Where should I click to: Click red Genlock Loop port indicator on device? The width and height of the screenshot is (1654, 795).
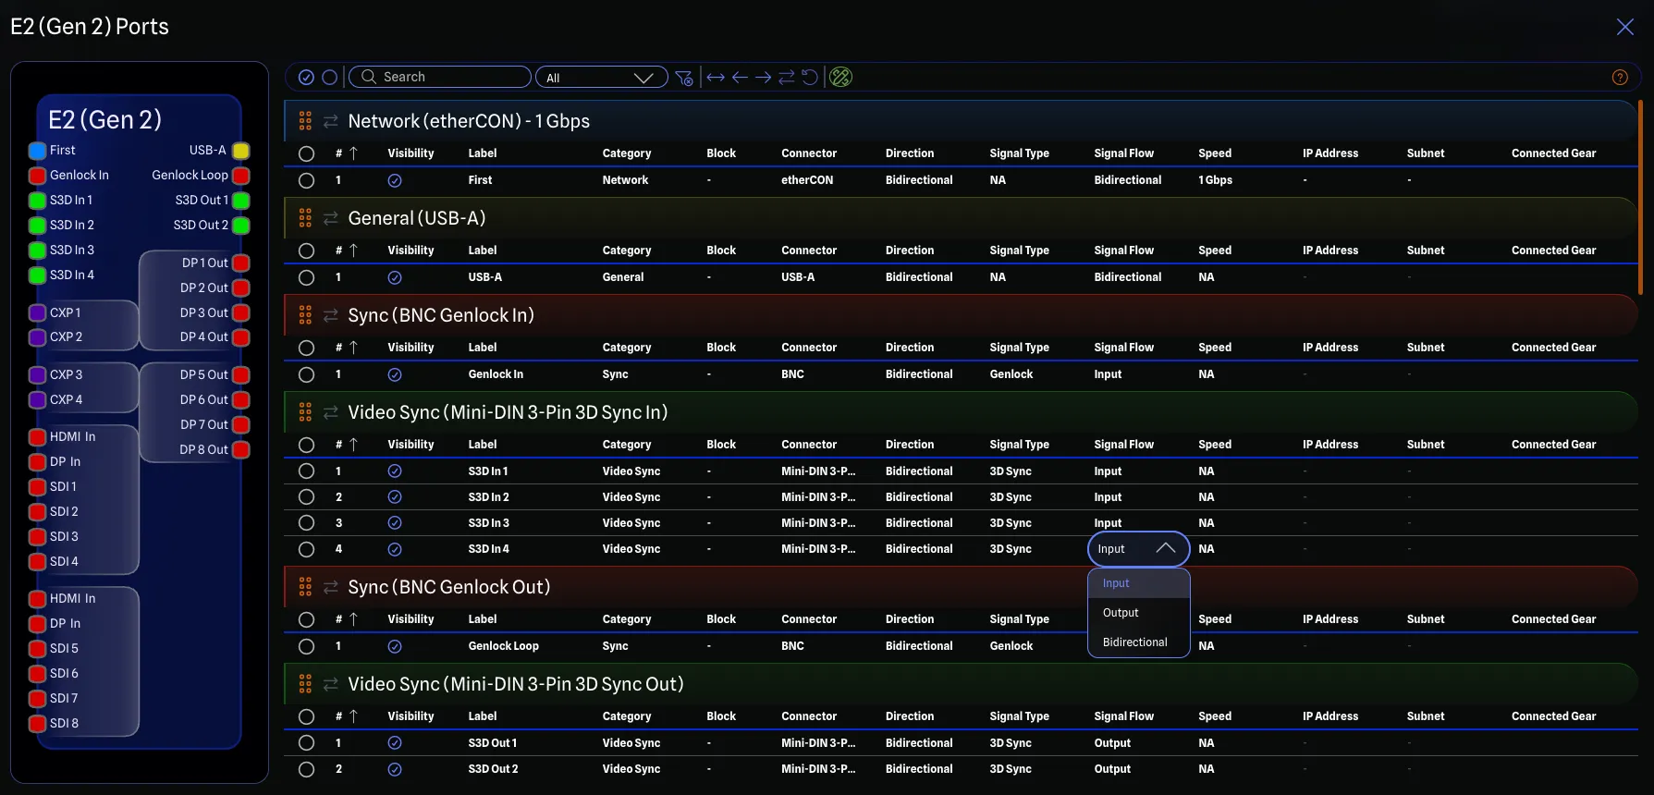click(240, 176)
